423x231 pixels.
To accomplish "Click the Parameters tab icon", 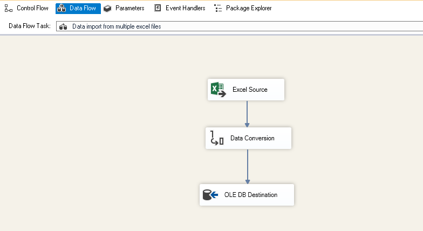I will (108, 9).
